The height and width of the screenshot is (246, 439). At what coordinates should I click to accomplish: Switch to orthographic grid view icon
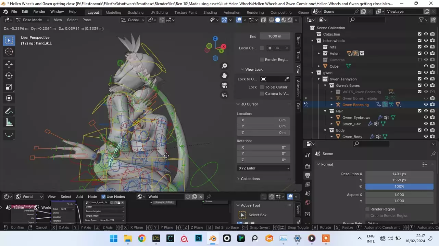224,95
